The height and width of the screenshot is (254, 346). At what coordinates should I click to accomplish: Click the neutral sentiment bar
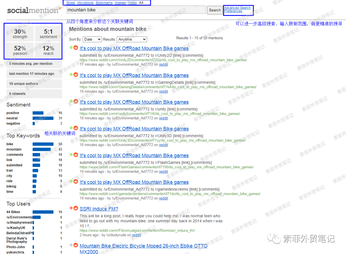pos(43,118)
